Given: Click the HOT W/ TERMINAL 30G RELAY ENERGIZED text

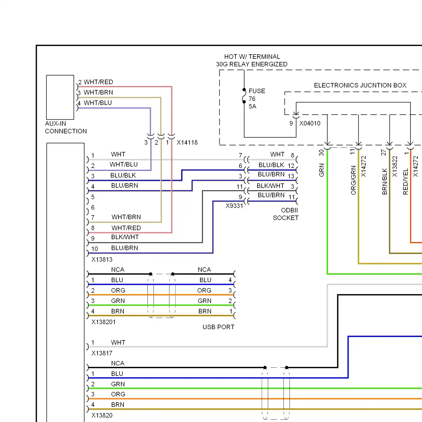Looking at the screenshot, I should (252, 60).
